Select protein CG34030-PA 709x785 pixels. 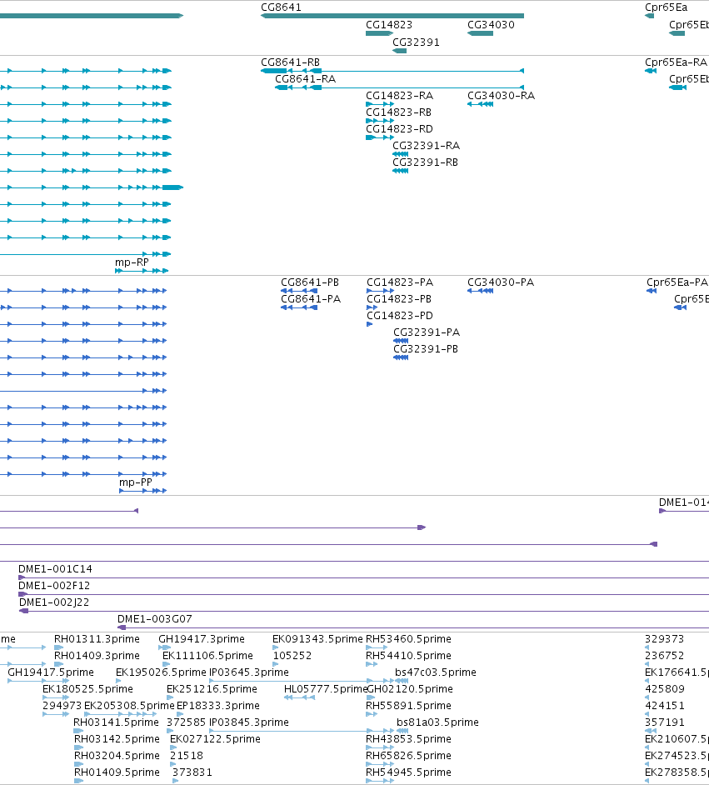coord(480,291)
